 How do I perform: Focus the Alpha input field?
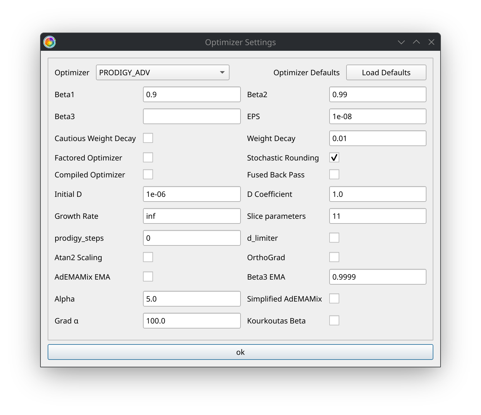192,299
